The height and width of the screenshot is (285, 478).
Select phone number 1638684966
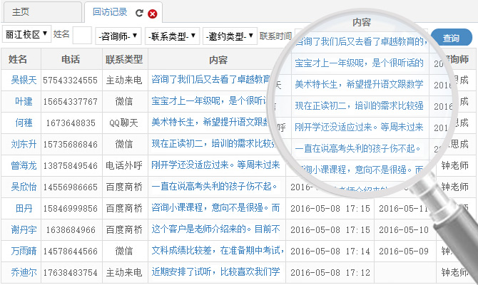[71, 230]
